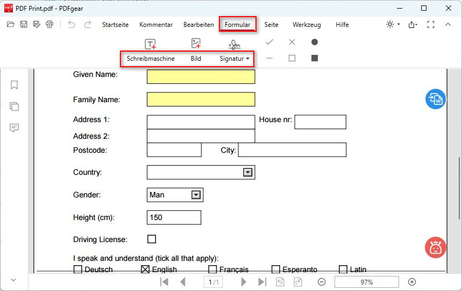
Task: Click into the Postcode field
Action: (x=174, y=150)
